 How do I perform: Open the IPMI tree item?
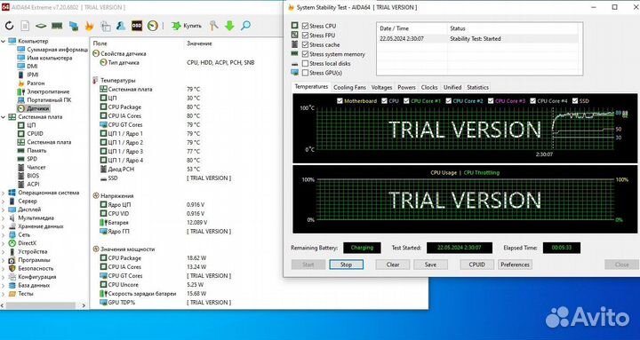click(33, 75)
